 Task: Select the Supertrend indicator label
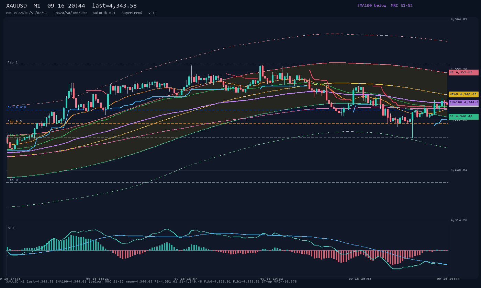[132, 13]
